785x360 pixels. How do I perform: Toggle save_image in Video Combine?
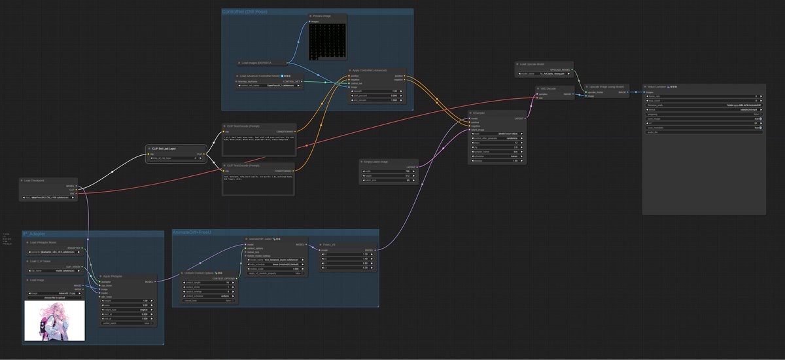pos(704,119)
